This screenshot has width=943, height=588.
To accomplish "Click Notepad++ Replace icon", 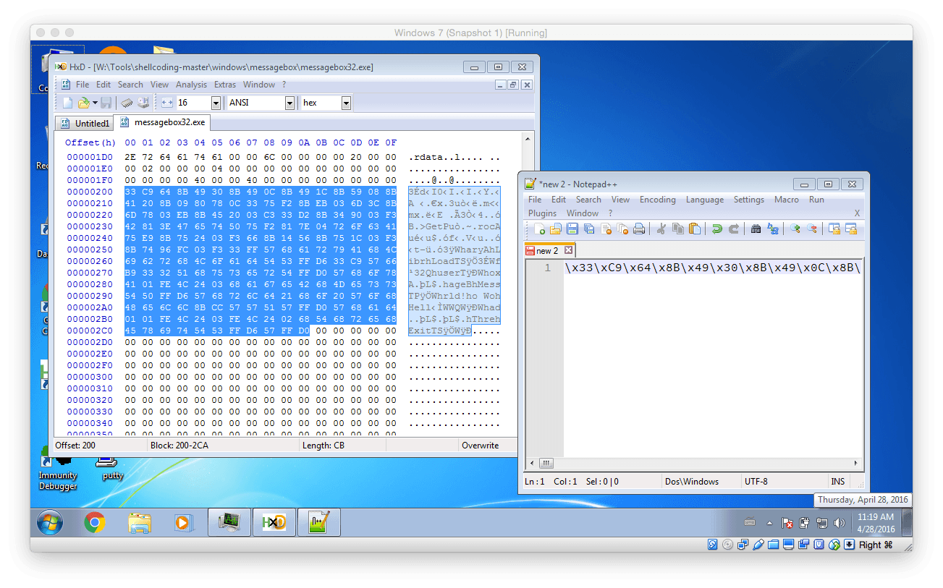I will 772,229.
